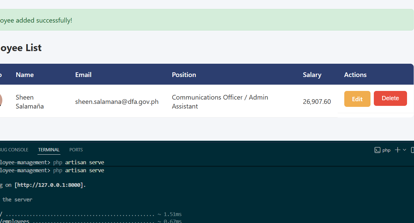
Task: Switch to the TERMINAL panel tab
Action: click(x=49, y=150)
